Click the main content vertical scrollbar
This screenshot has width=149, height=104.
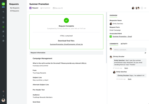106,38
